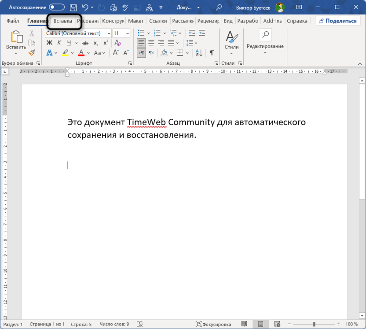Screen dimensions: 366x329
Task: Decrease font size icon
Action: tap(126, 52)
